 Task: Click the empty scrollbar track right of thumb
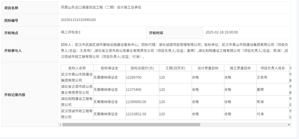[x=244, y=124]
